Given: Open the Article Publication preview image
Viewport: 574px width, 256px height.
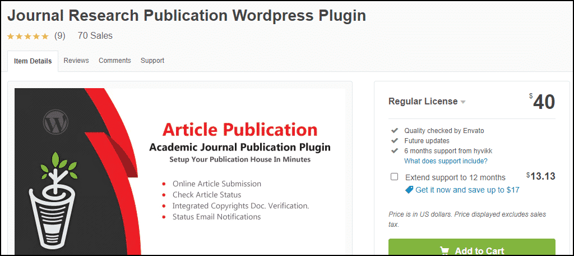Looking at the screenshot, I should coord(181,172).
